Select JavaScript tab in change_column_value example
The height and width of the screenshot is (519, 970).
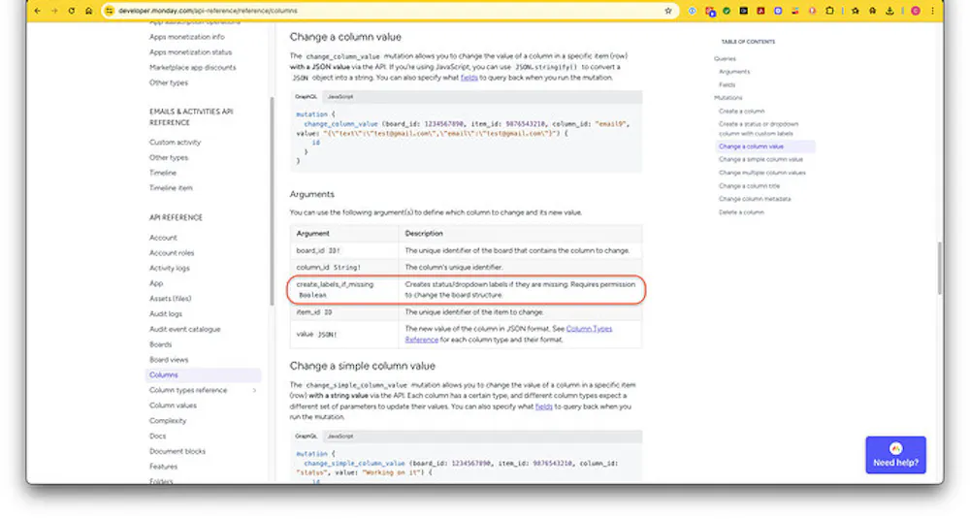pos(340,96)
